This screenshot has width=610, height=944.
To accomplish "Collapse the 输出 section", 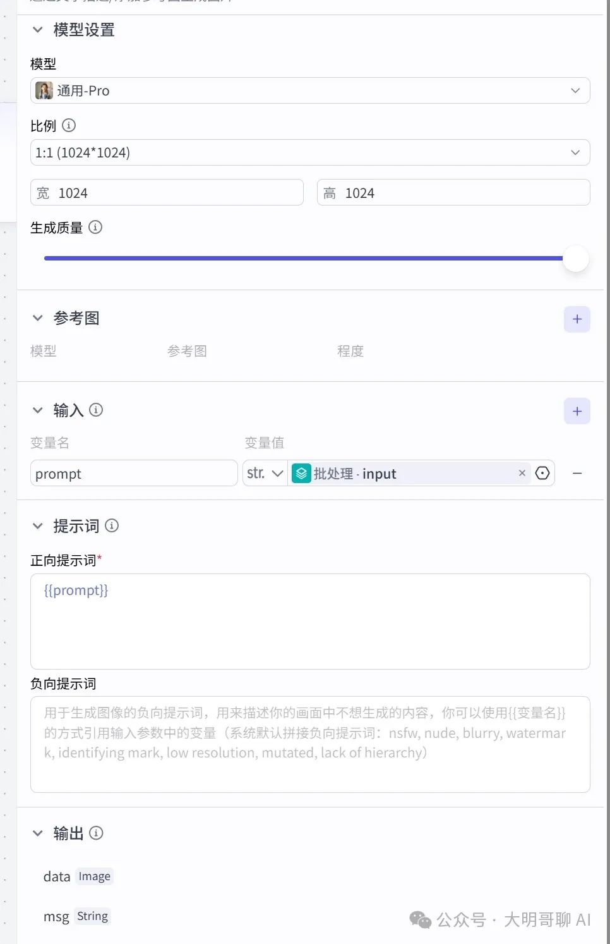I will pyautogui.click(x=38, y=833).
